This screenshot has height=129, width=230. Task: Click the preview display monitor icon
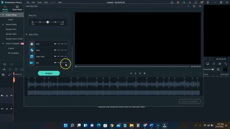coord(208,64)
